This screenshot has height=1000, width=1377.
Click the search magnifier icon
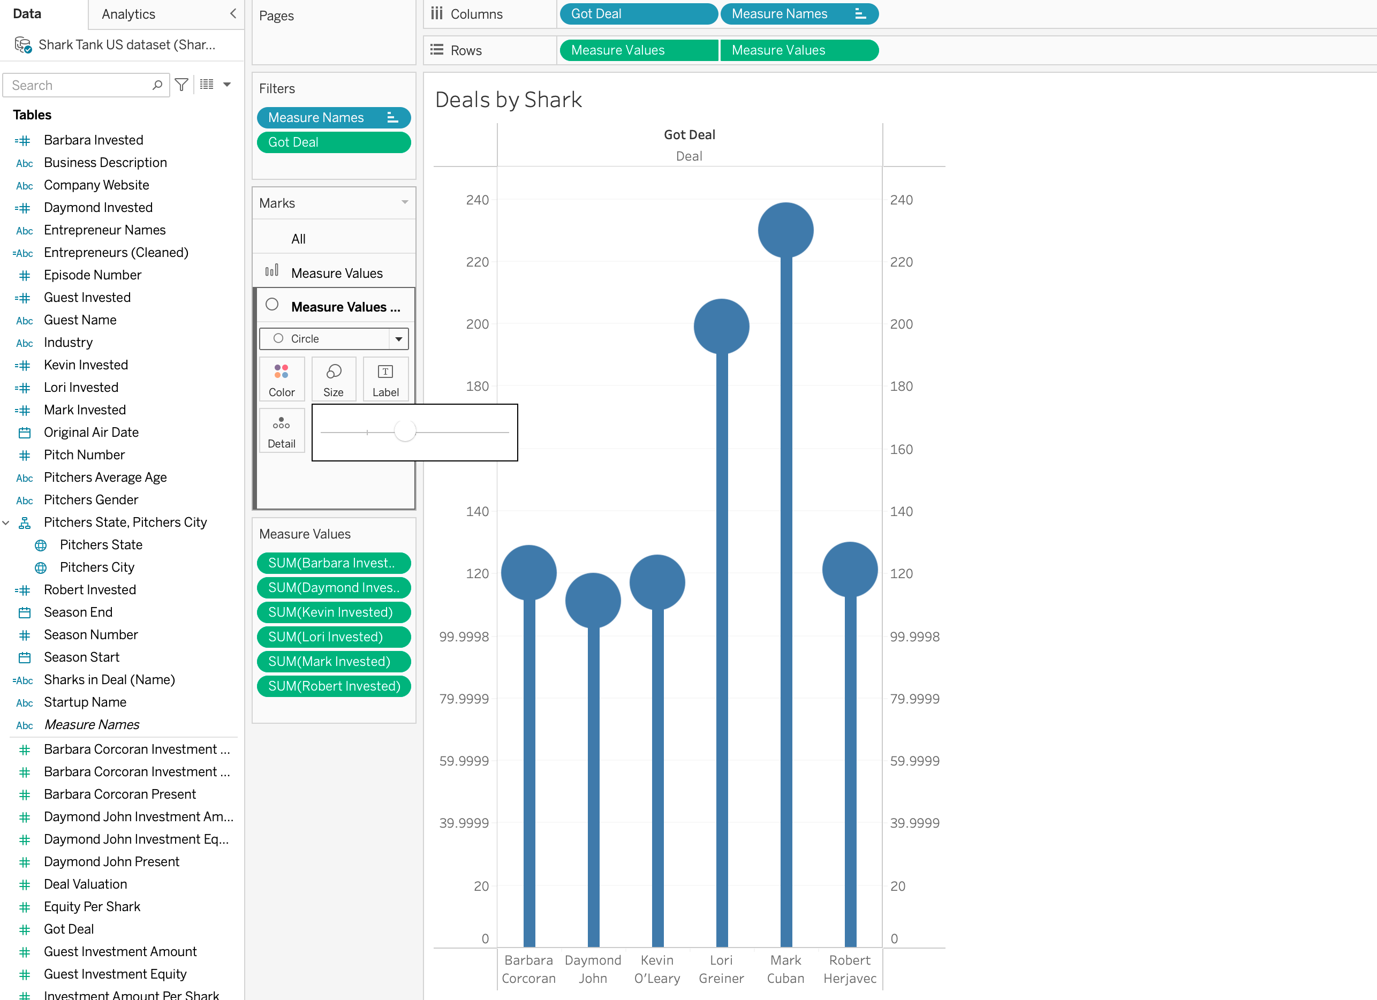click(157, 85)
